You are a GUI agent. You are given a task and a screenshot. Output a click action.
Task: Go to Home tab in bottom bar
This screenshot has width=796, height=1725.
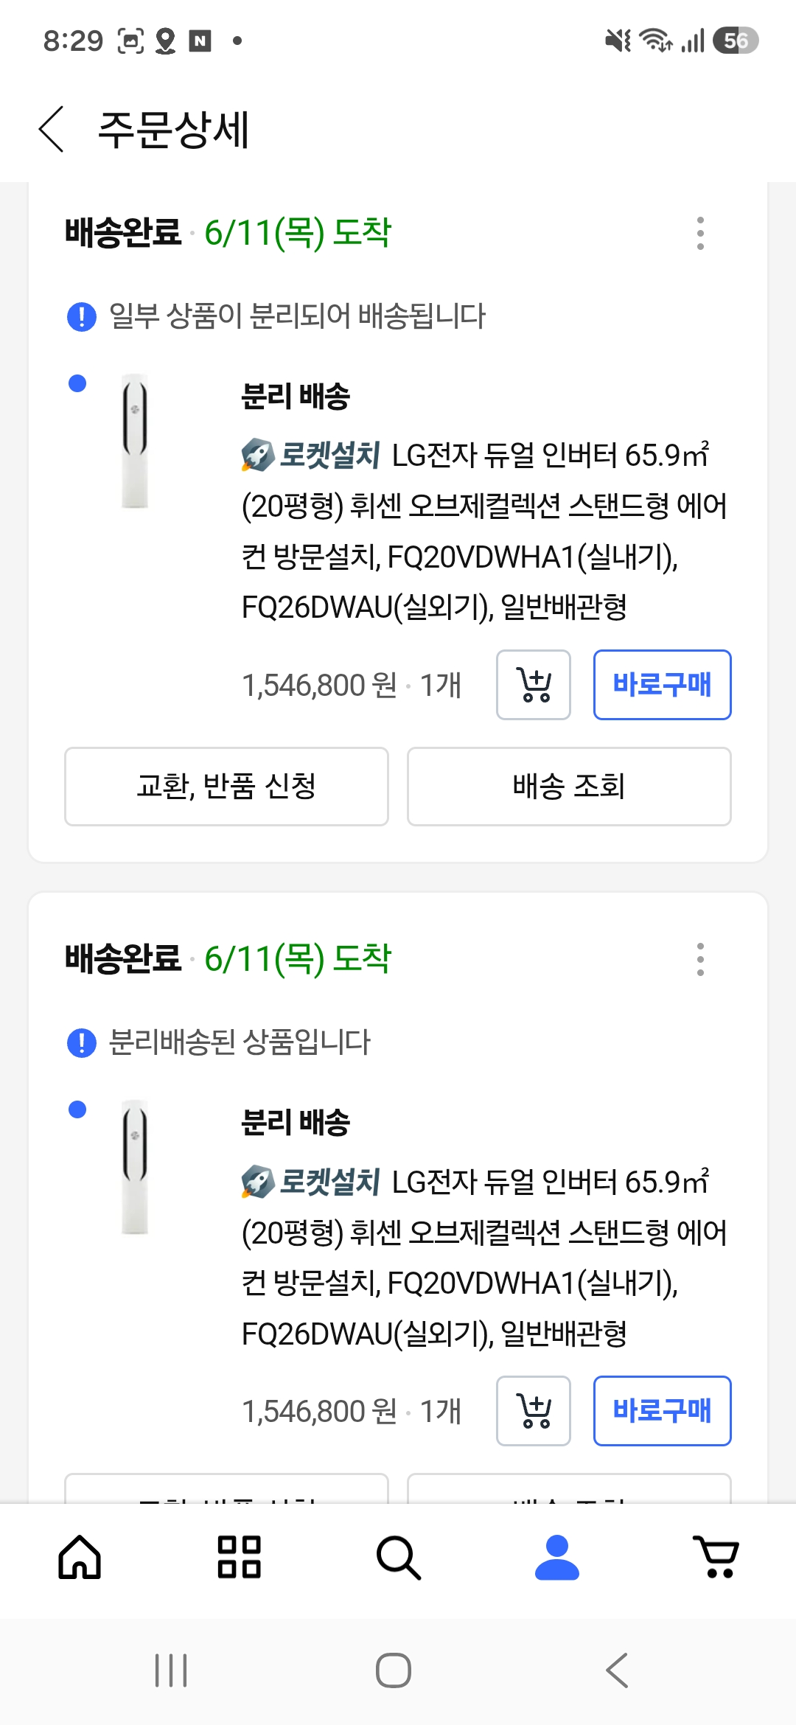click(x=80, y=1557)
